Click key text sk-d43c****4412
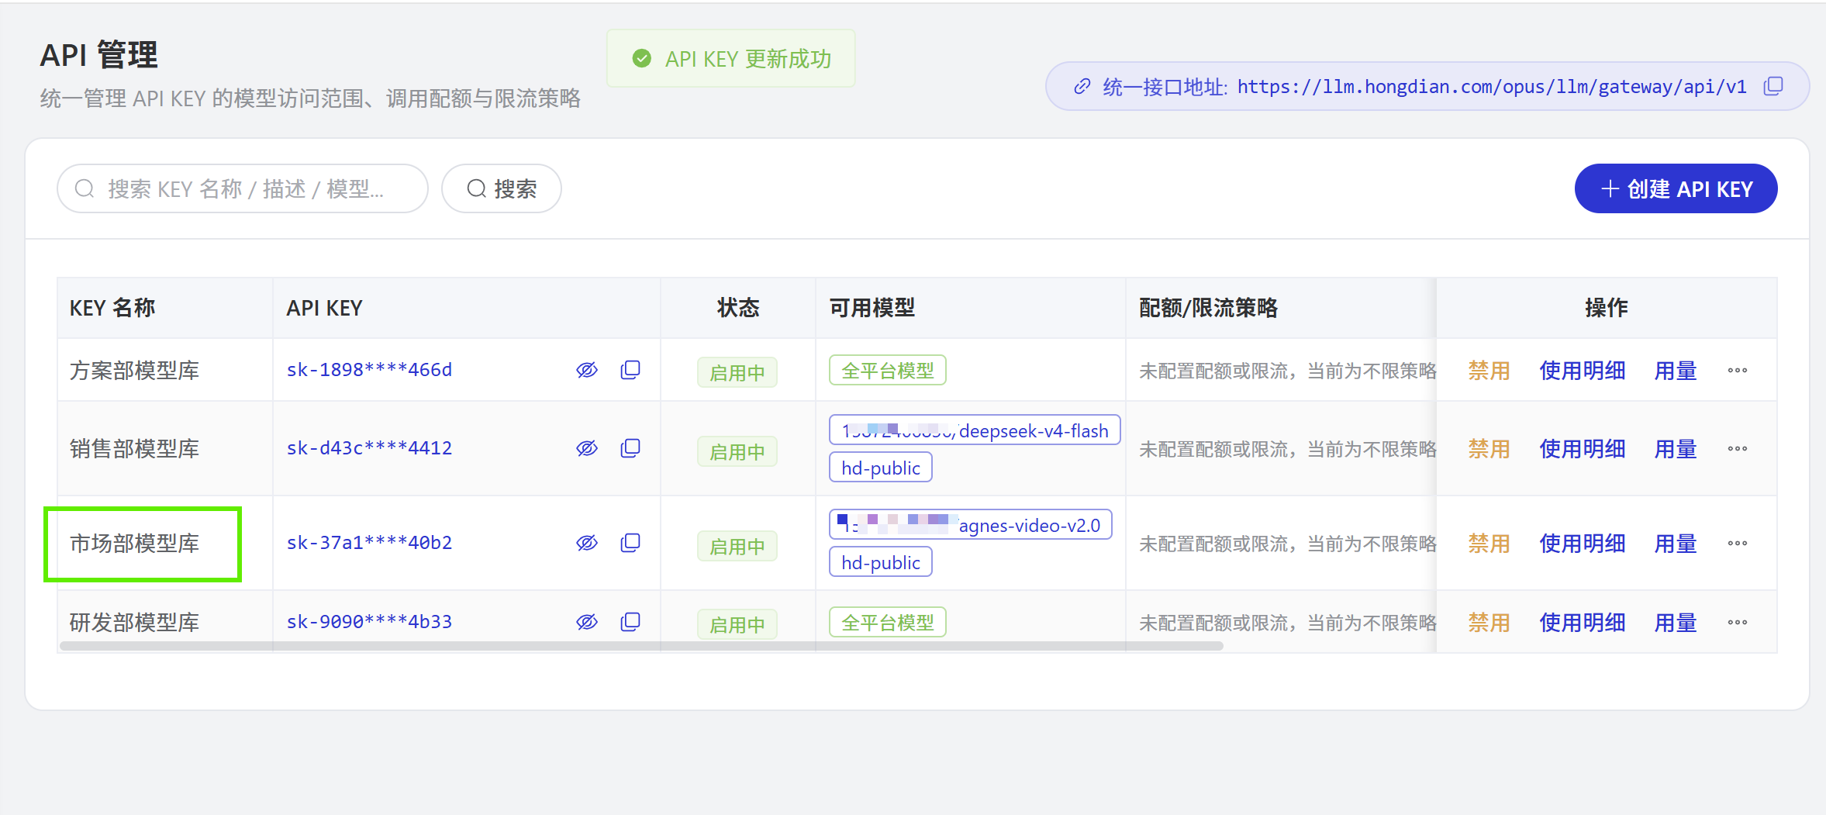Screen dimensions: 1826x815 tap(369, 448)
